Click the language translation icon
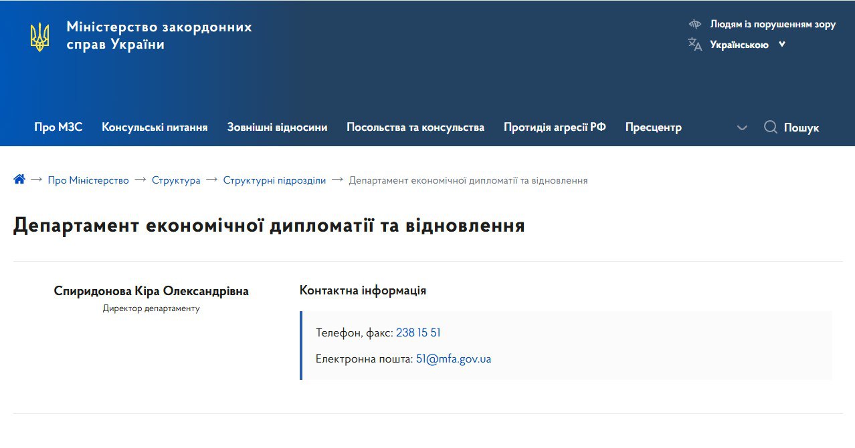Viewport: 855px width, 448px height. pyautogui.click(x=694, y=44)
